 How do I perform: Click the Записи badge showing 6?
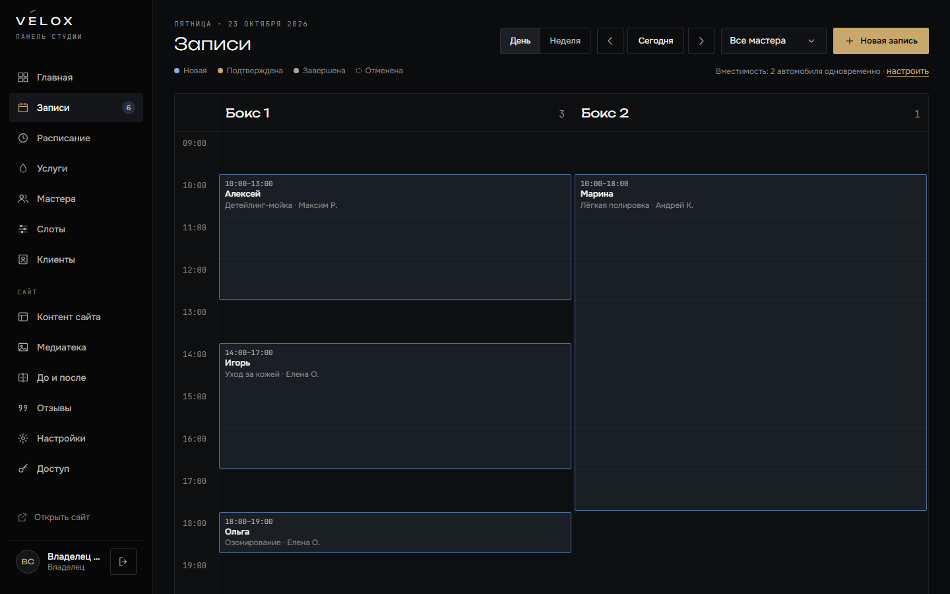[129, 108]
